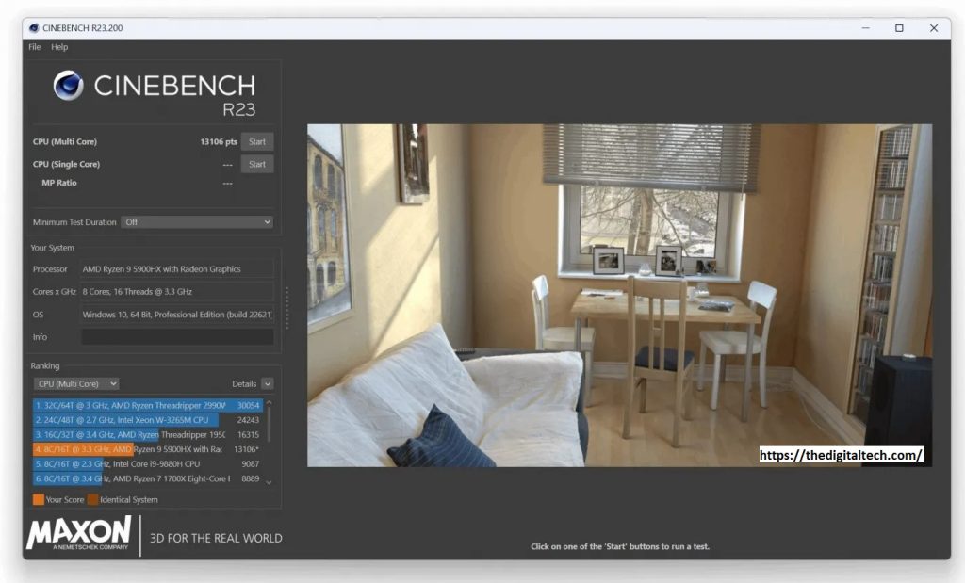Start the CPU Multi Core test
The image size is (965, 583).
pos(256,141)
